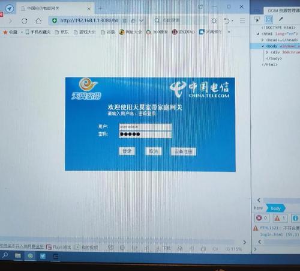Click the Windows taskbar search icon
Image resolution: width=300 pixels, height=271 pixels.
[5, 255]
